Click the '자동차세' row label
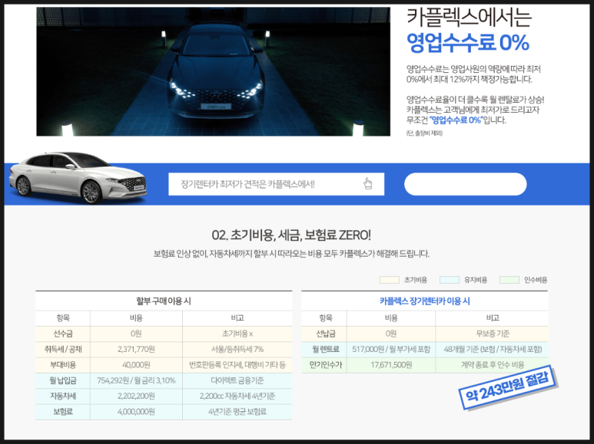This screenshot has width=594, height=444. click(x=63, y=396)
